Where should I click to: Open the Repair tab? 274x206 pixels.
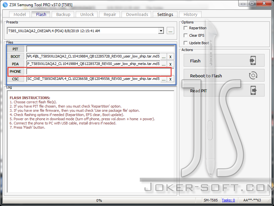click(110, 14)
